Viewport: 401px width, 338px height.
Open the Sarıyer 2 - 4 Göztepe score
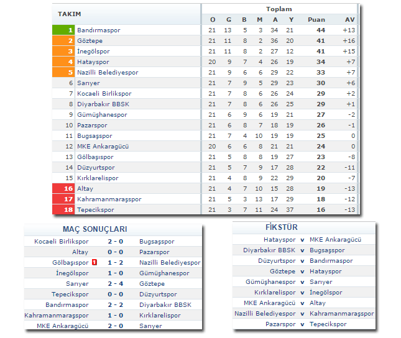[114, 283]
